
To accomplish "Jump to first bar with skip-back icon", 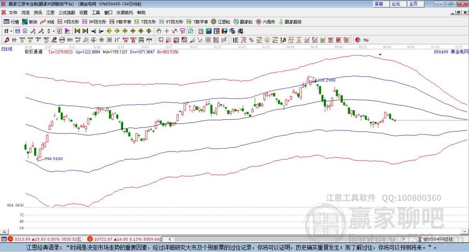I will tap(77, 31).
